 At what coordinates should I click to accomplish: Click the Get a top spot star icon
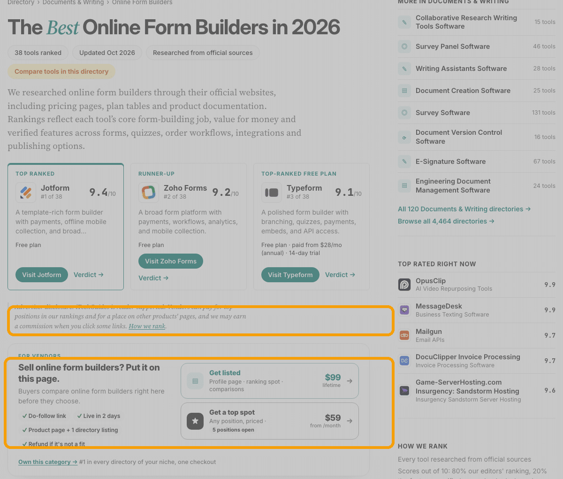[195, 421]
